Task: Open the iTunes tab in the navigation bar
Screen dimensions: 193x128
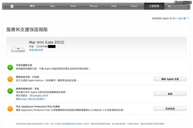Action: click(x=134, y=6)
